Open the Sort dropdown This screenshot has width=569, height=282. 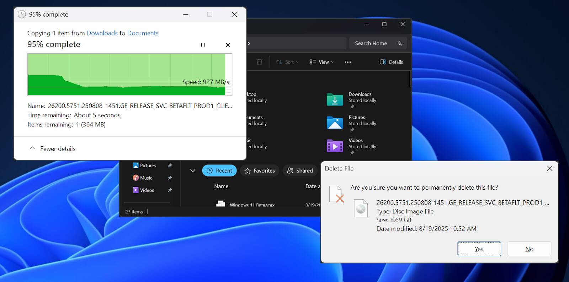[287, 62]
